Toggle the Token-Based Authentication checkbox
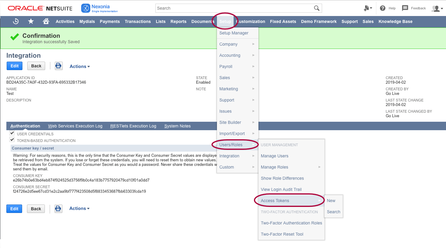This screenshot has width=446, height=248. [x=12, y=140]
